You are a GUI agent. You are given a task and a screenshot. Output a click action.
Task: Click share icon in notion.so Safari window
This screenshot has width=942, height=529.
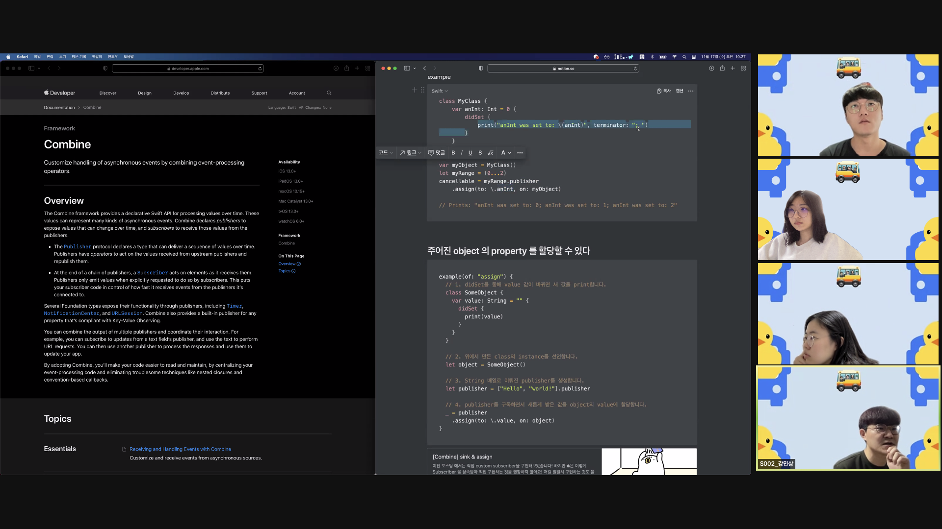click(x=722, y=69)
